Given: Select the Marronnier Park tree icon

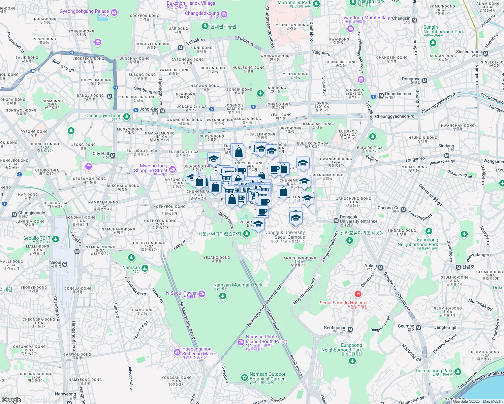Looking at the screenshot, I should tap(316, 4).
